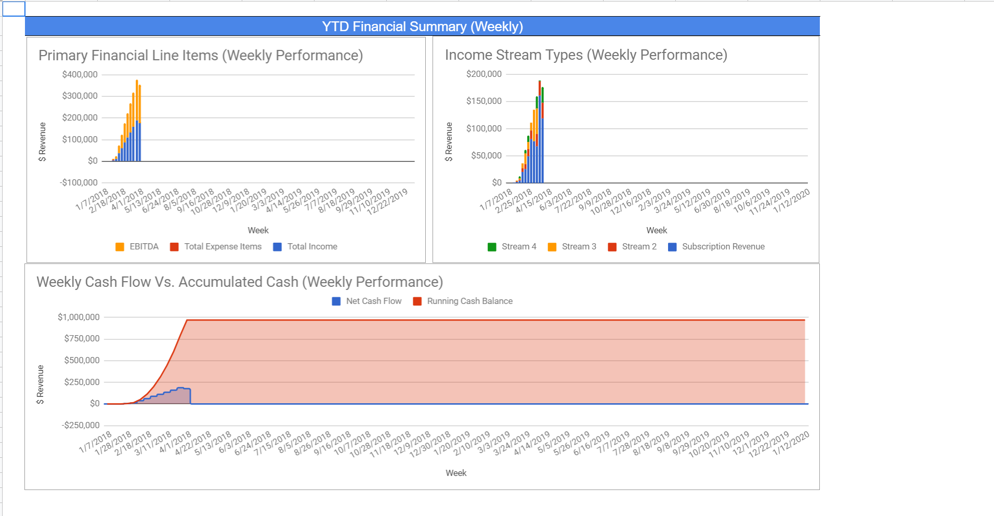Click the Week axis title under cash flow chart

point(456,473)
